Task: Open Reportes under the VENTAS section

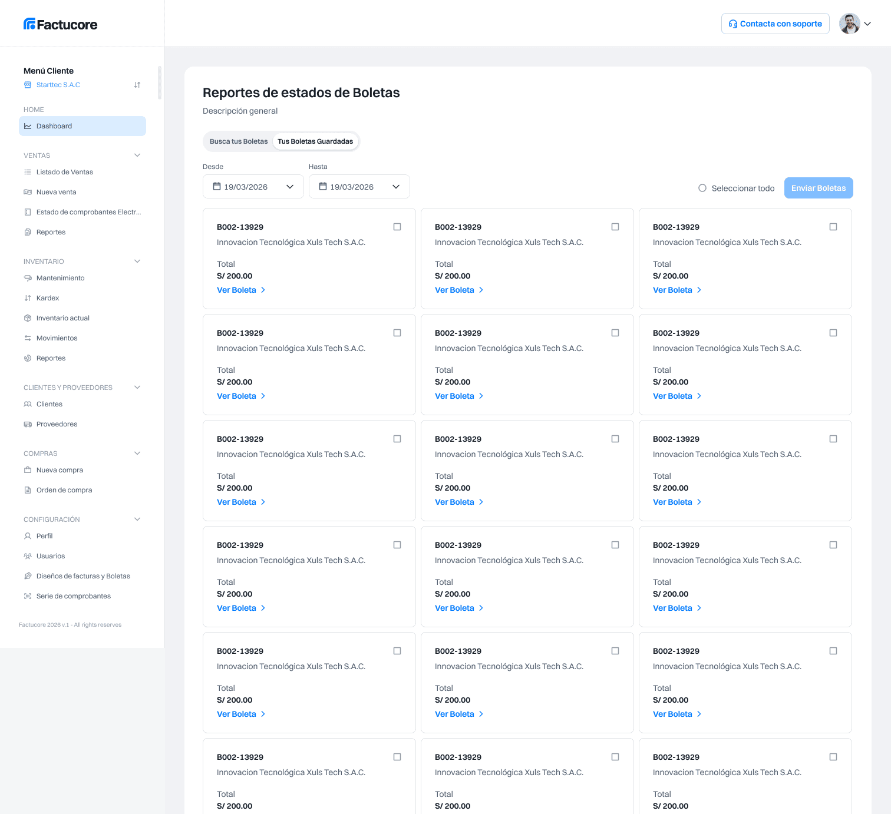Action: (x=51, y=232)
